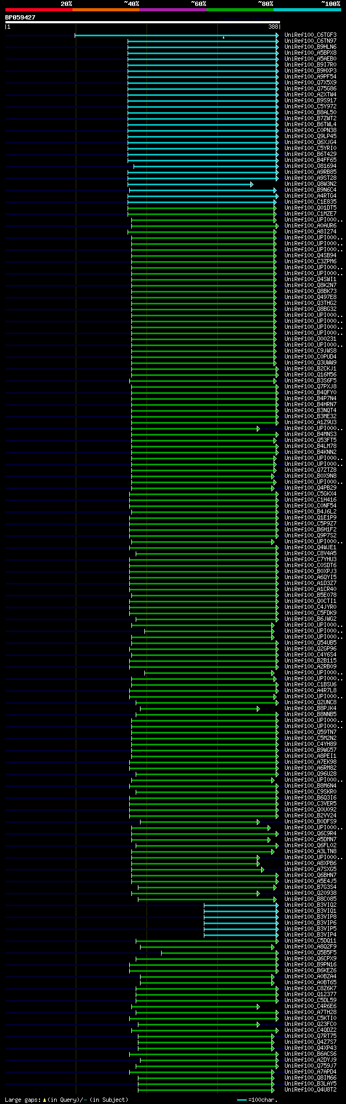
Task: Click the red ~20% identity legend bar
Action: click(39, 10)
